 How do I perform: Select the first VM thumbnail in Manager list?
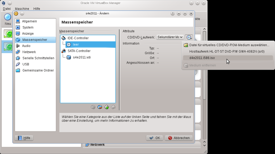(8, 34)
